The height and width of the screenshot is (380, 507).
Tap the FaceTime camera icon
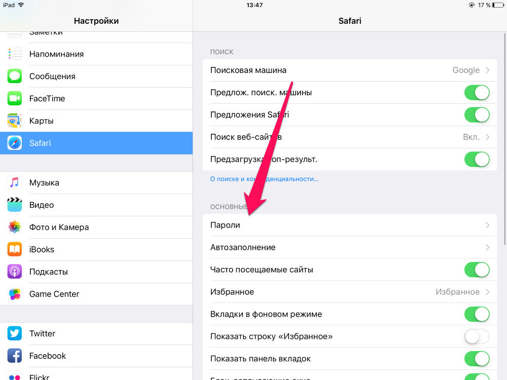(x=15, y=99)
